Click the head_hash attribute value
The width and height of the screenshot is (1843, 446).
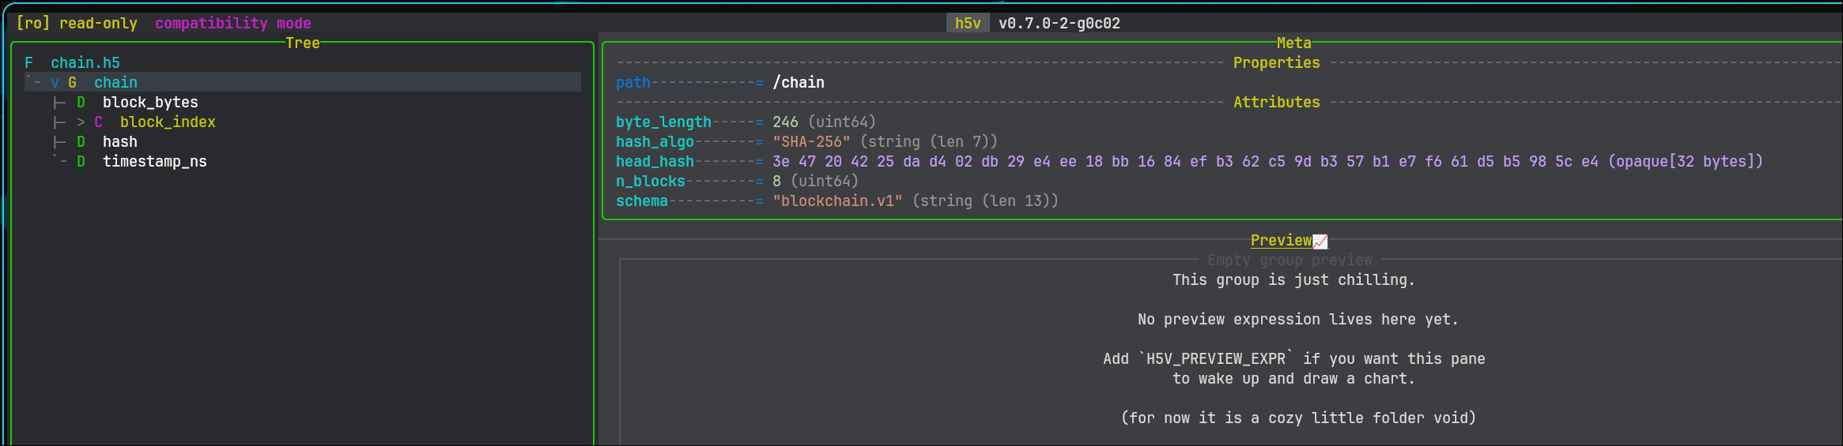click(1267, 161)
